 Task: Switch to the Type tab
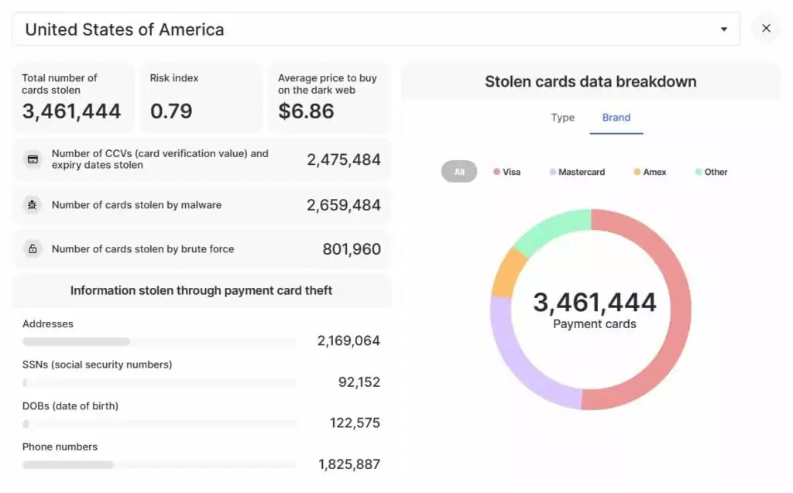(x=562, y=118)
